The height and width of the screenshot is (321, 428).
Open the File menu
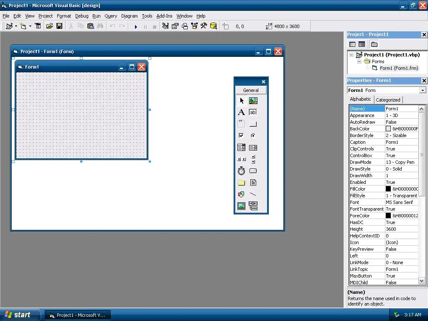click(x=6, y=16)
